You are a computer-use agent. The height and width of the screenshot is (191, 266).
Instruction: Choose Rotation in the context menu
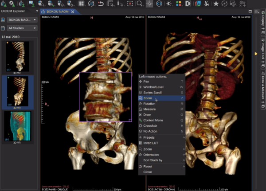coord(162,104)
